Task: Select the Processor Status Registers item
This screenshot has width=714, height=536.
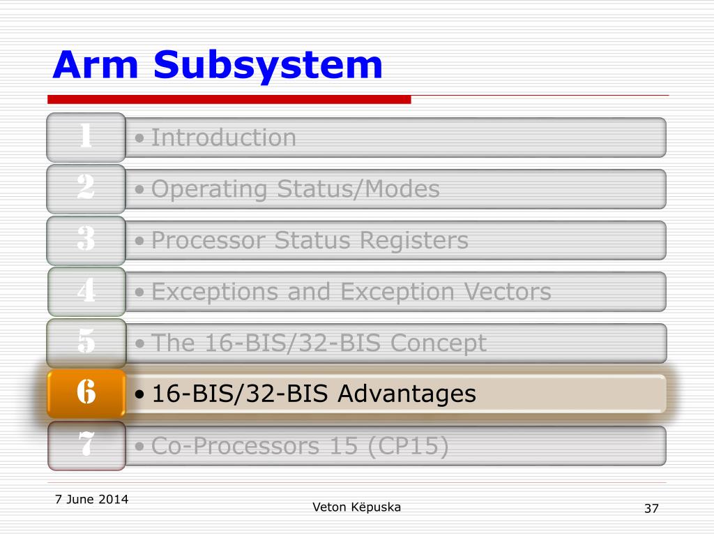Action: point(395,241)
